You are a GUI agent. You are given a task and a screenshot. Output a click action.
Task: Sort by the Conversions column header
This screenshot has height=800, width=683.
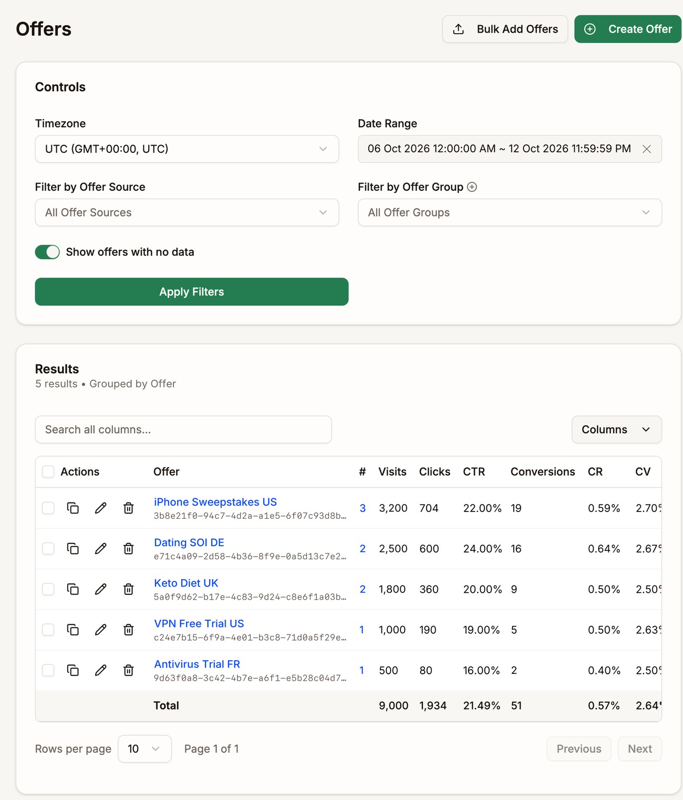point(543,471)
